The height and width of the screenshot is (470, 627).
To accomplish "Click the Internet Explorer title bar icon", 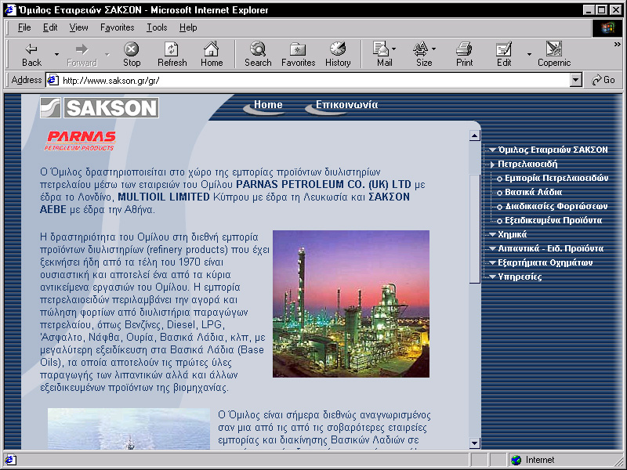I will click(x=10, y=9).
